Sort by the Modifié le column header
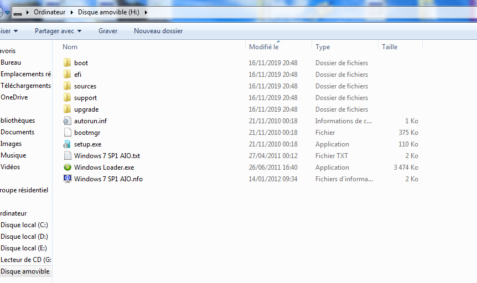477x283 pixels. tap(263, 47)
